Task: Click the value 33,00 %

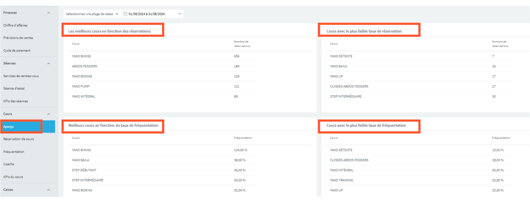Action: (240, 180)
